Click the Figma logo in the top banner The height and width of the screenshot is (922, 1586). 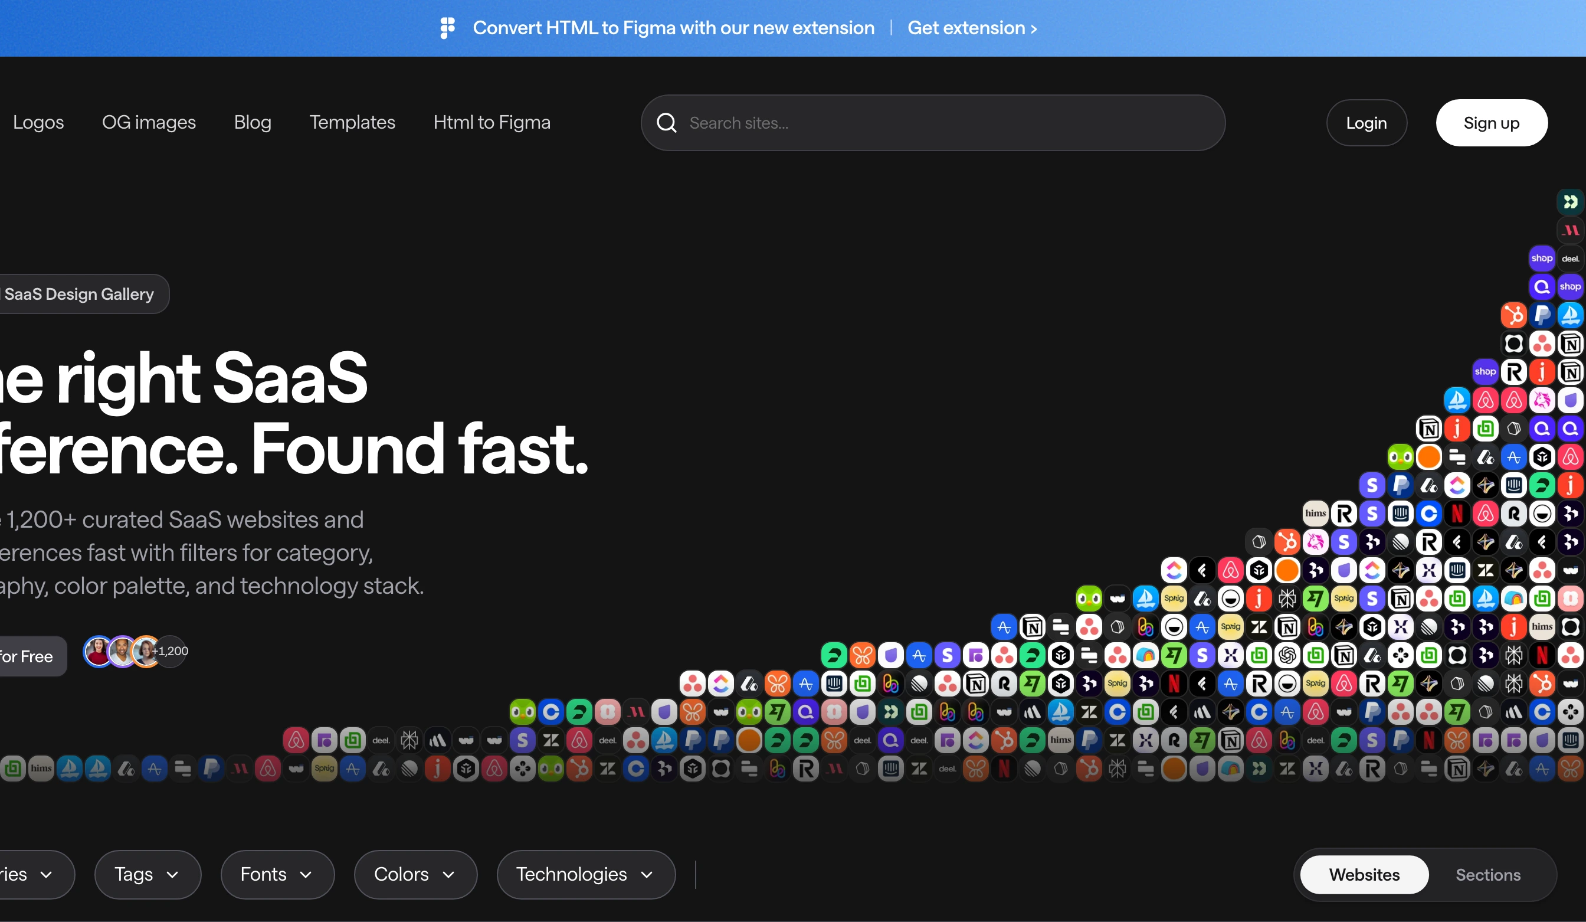pyautogui.click(x=447, y=28)
